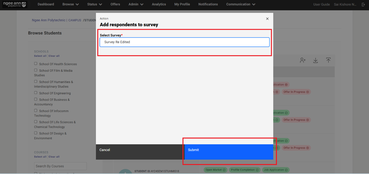Open the Select Survey combo box
The image size is (369, 174).
click(x=184, y=42)
